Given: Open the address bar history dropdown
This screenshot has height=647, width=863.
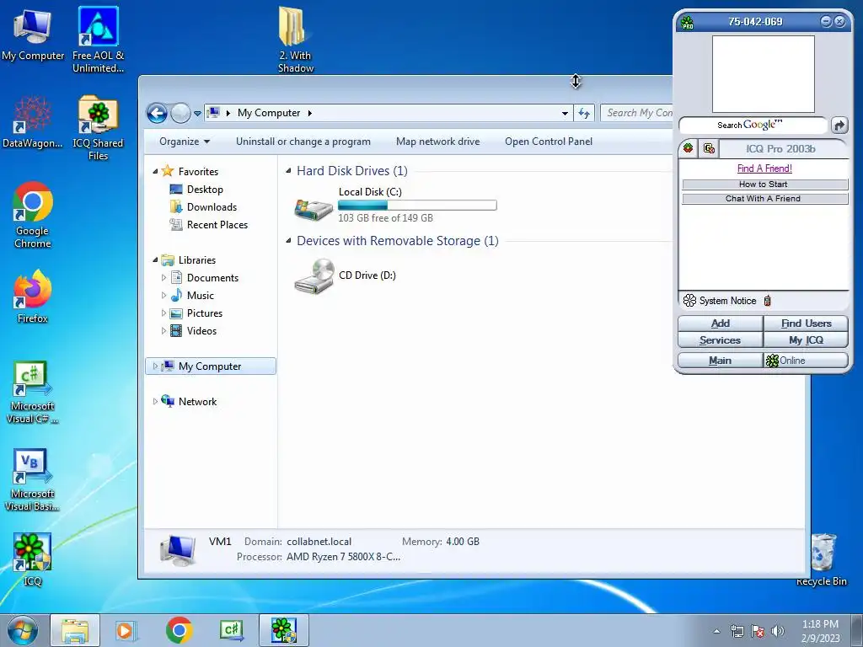Looking at the screenshot, I should [x=565, y=114].
